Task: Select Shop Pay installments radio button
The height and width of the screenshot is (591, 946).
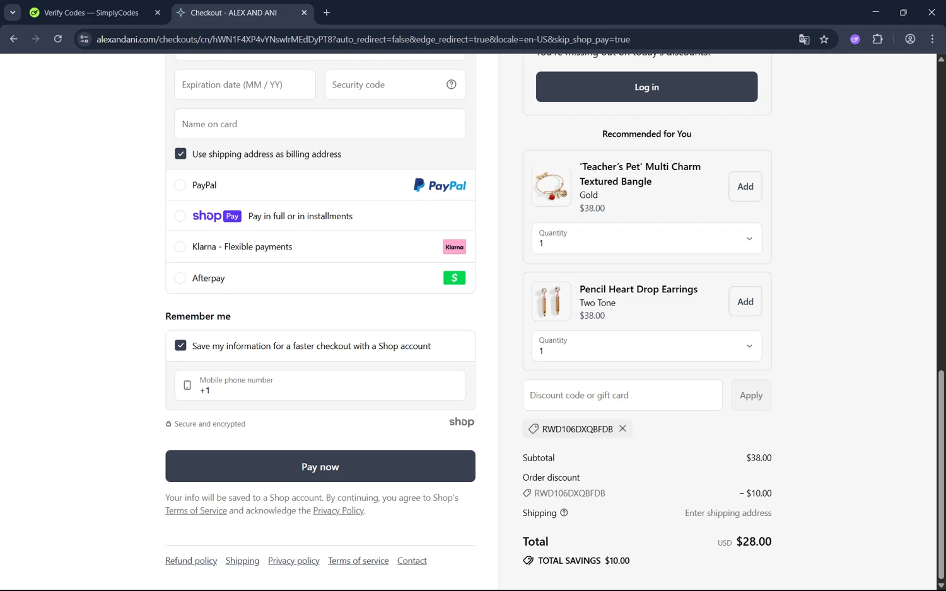Action: 180,216
